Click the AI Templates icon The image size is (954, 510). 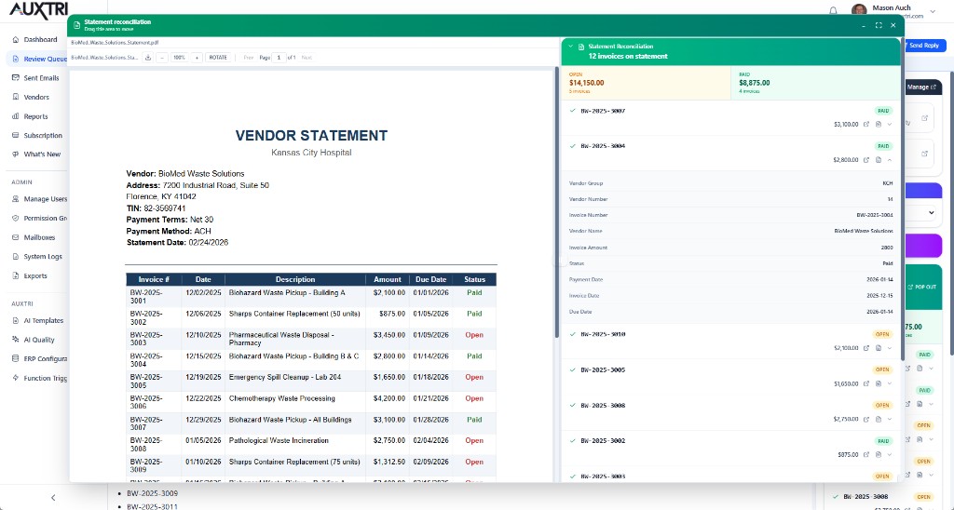tap(16, 320)
